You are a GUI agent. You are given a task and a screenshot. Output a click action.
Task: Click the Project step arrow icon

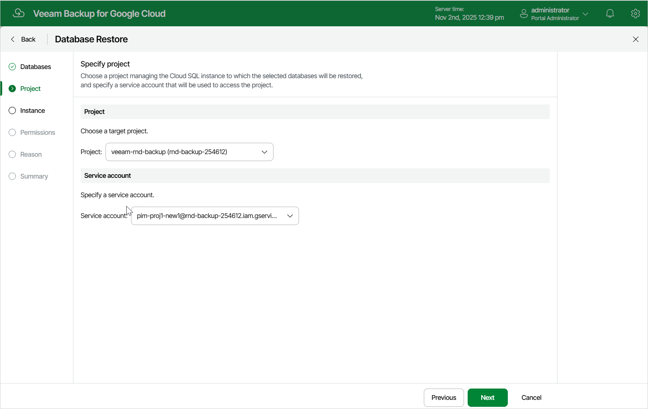(x=12, y=88)
